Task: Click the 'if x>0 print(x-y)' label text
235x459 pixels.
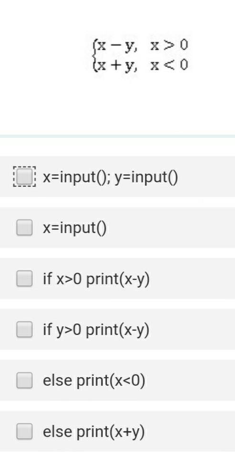Action: (96, 279)
